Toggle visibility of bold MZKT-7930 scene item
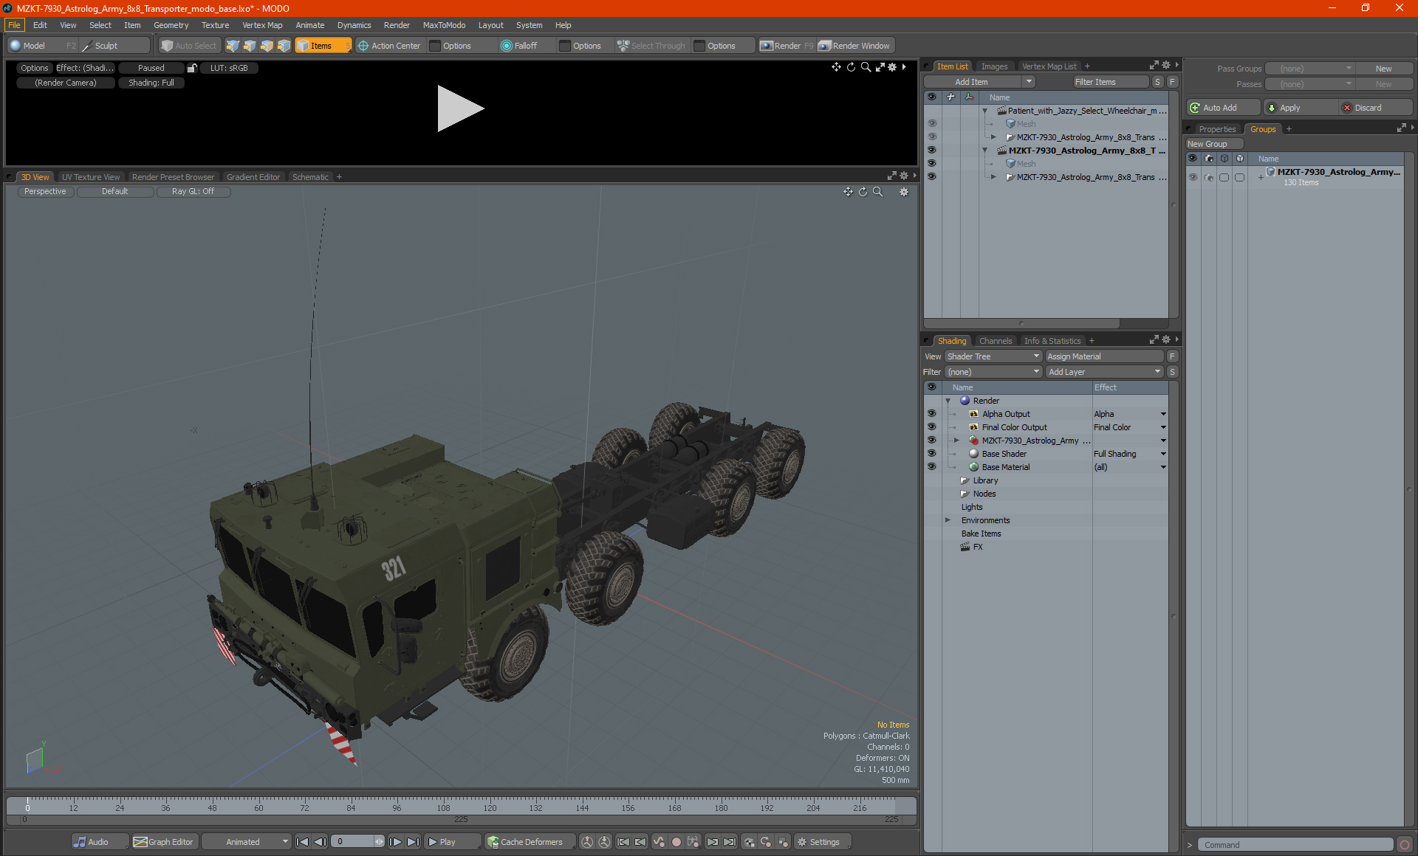The image size is (1418, 856). click(x=932, y=150)
